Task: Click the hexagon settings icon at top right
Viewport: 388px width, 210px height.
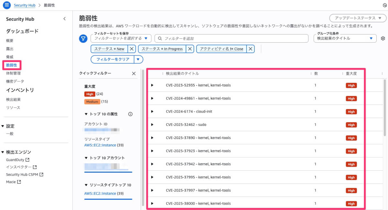Action: (x=384, y=5)
